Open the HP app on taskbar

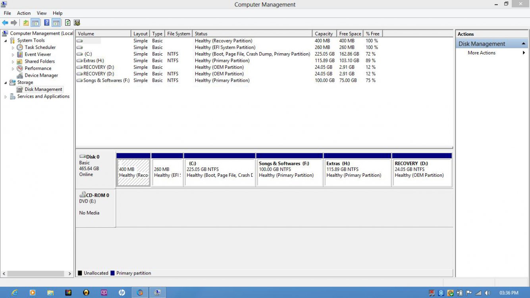(x=122, y=293)
